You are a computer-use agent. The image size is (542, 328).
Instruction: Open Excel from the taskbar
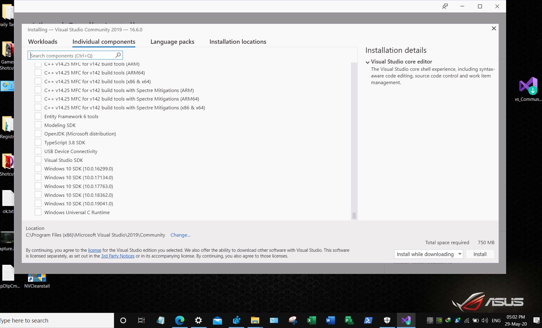pyautogui.click(x=311, y=320)
